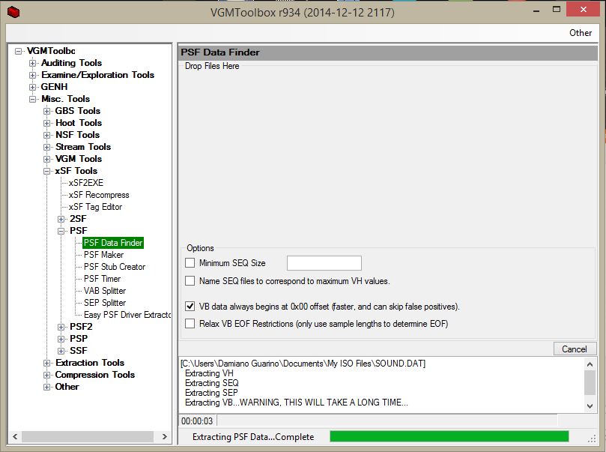
Task: Expand the Extraction Tools node
Action: [46, 363]
